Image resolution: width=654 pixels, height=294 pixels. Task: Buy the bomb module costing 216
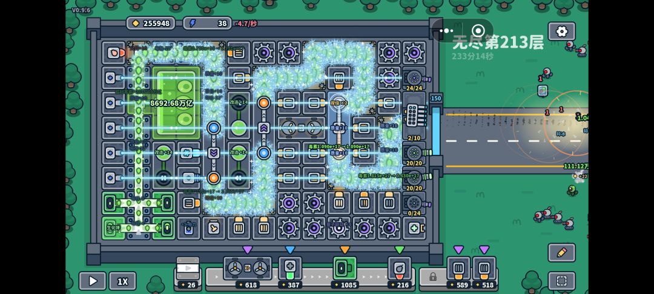(400, 268)
